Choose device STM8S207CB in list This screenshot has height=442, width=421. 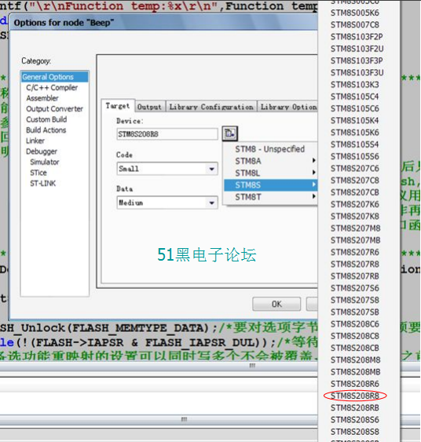pos(355,192)
